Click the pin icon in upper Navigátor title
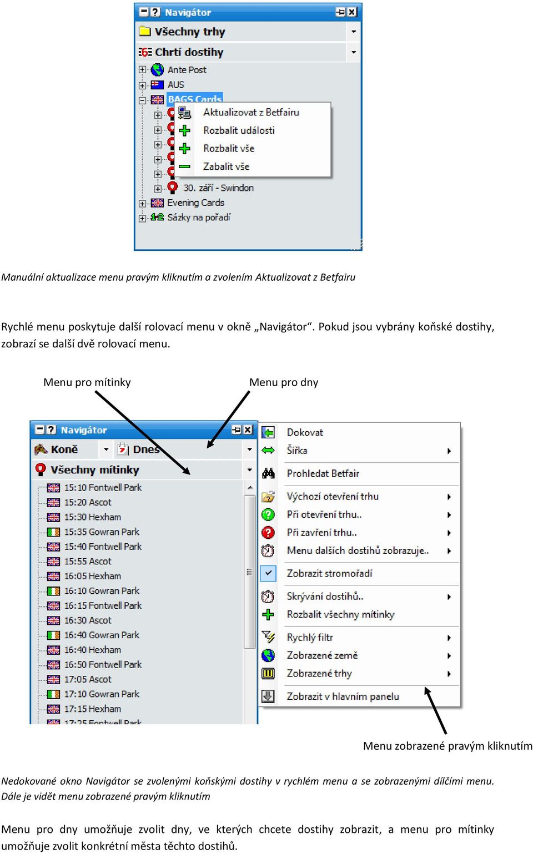Viewport: 533px width, 854px height. [x=340, y=12]
